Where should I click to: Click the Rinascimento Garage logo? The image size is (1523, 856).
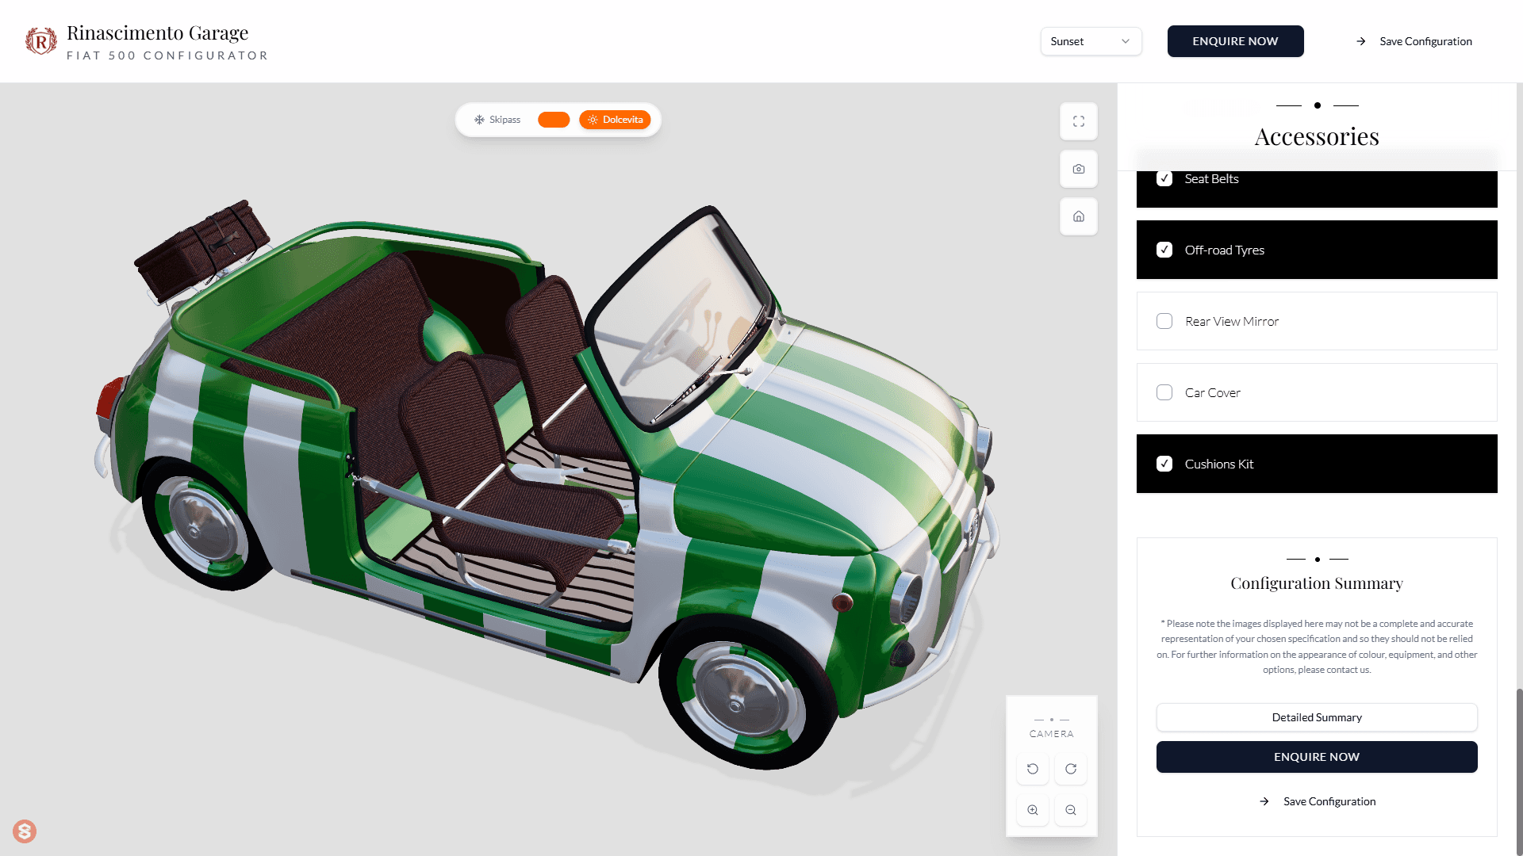41,41
